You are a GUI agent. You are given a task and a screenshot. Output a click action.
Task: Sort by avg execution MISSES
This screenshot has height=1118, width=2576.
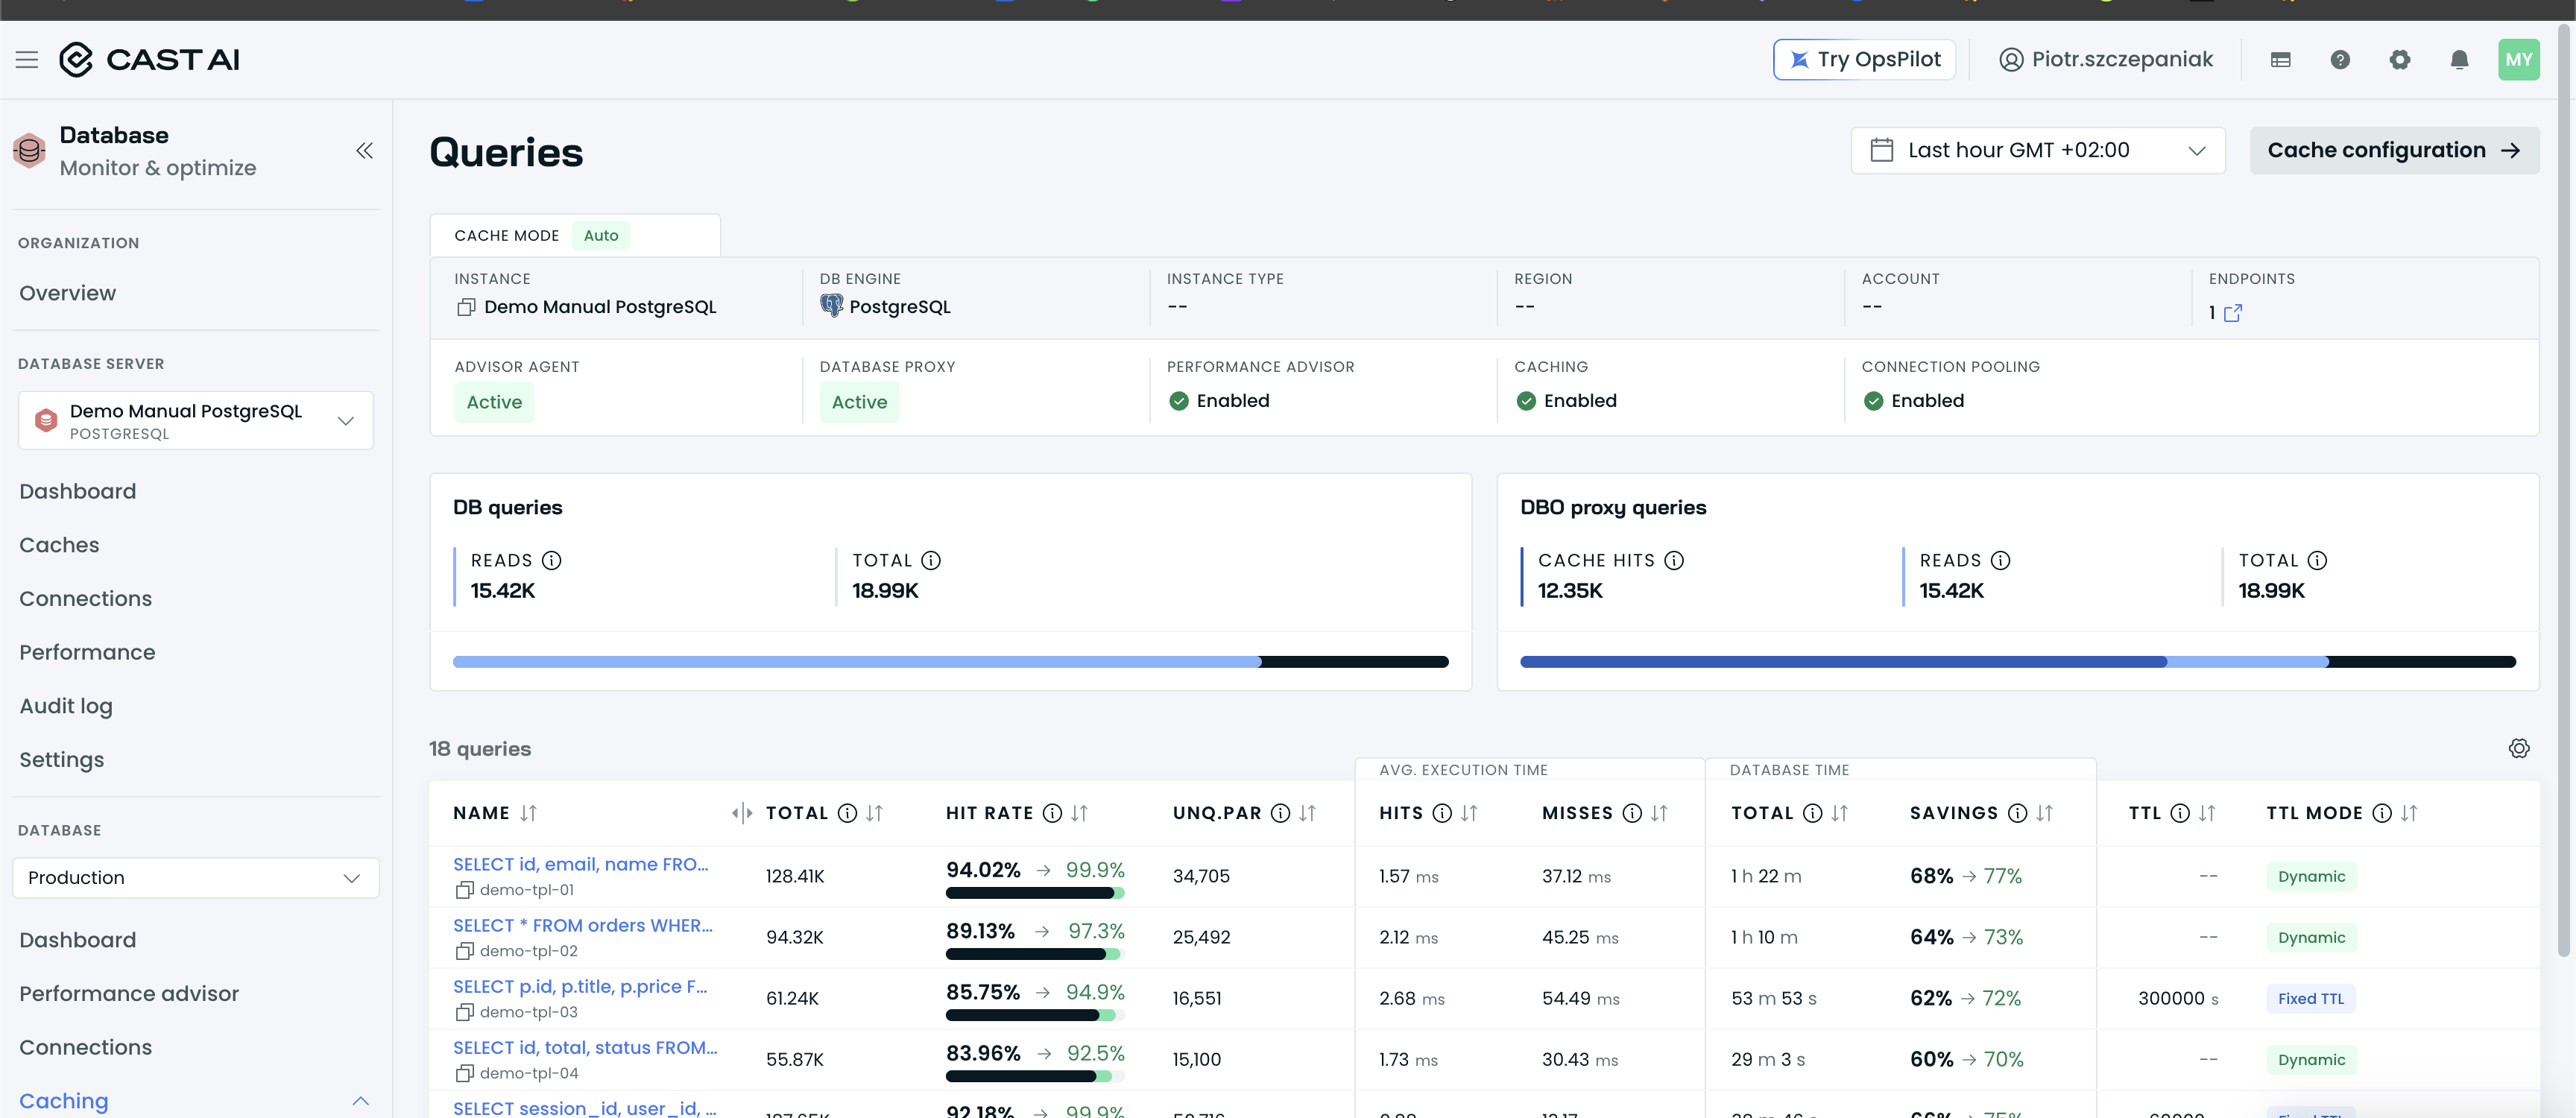click(1659, 813)
